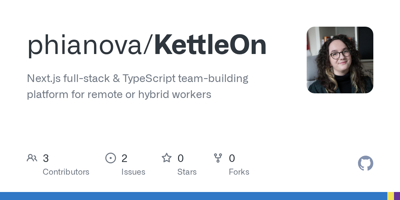Click the yellow language bar segment

(391, 196)
